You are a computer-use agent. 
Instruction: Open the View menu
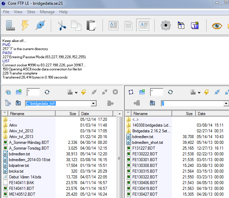[x=18, y=12]
